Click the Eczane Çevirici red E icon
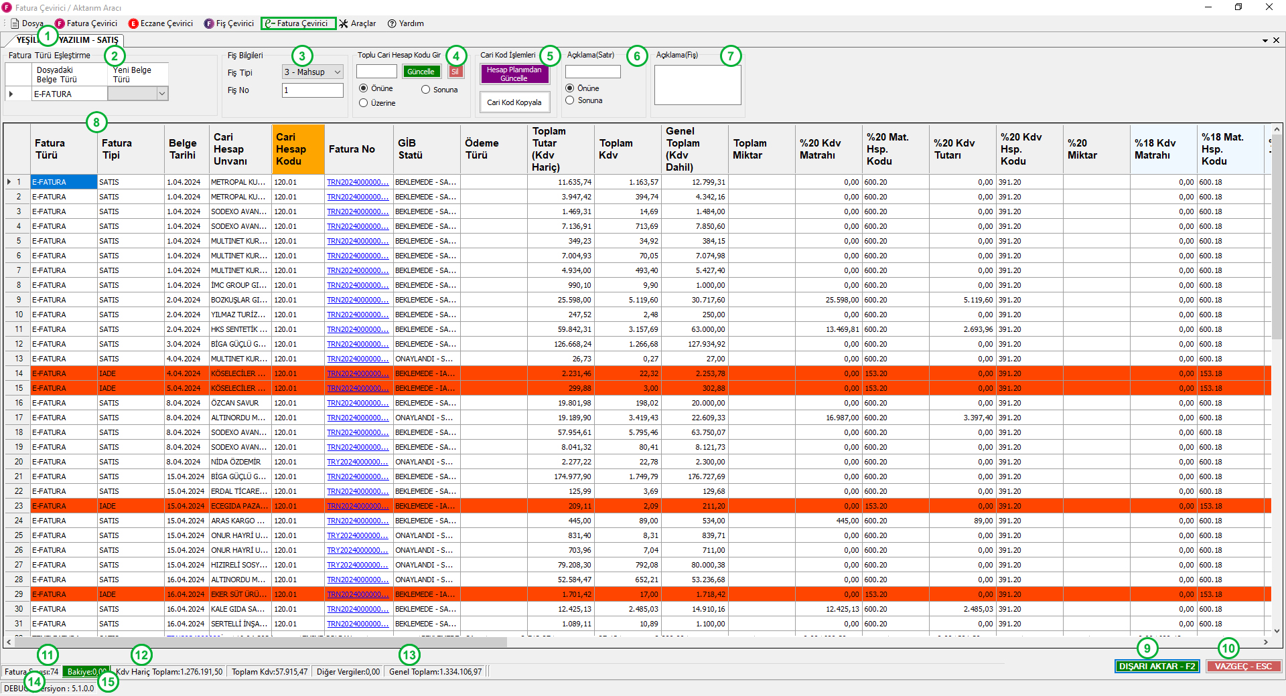 pyautogui.click(x=133, y=23)
